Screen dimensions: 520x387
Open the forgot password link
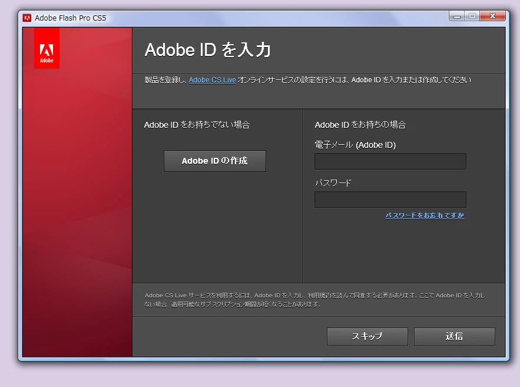(x=425, y=216)
